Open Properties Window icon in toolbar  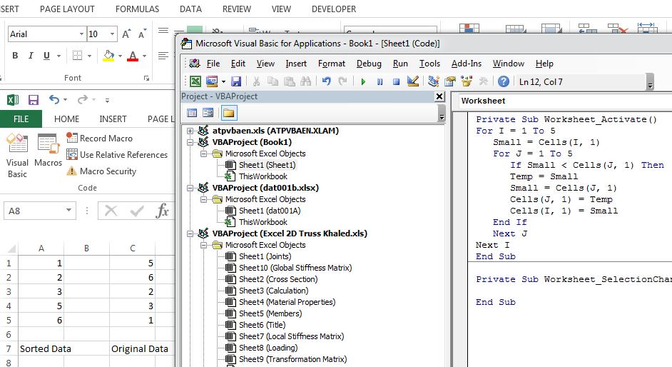point(450,81)
